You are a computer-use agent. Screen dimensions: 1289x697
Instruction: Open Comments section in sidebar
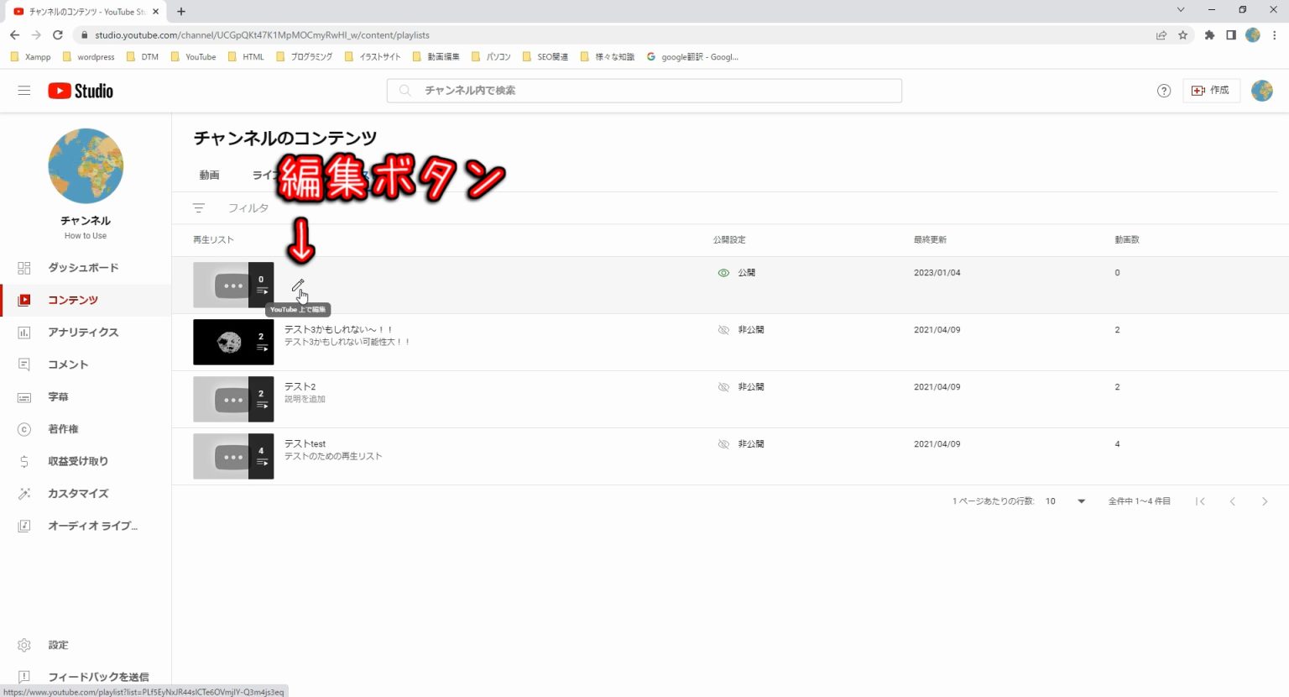pyautogui.click(x=67, y=364)
